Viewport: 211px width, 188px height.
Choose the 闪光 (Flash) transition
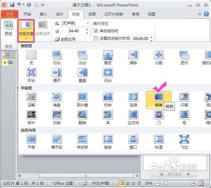point(108,75)
